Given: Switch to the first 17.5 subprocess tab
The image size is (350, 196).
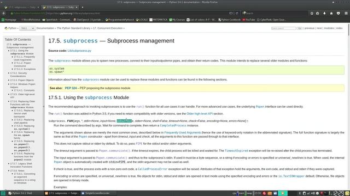Looking at the screenshot, I should pos(22,7).
